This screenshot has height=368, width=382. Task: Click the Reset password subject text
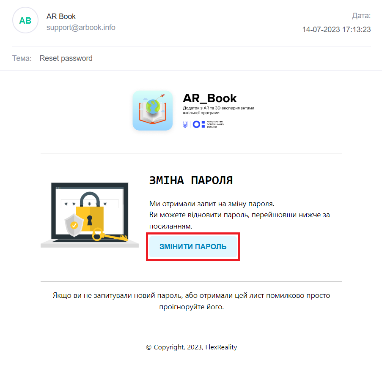pyautogui.click(x=66, y=58)
